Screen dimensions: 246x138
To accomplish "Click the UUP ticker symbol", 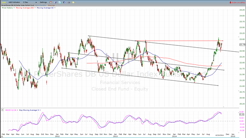I will [x=3, y=2].
